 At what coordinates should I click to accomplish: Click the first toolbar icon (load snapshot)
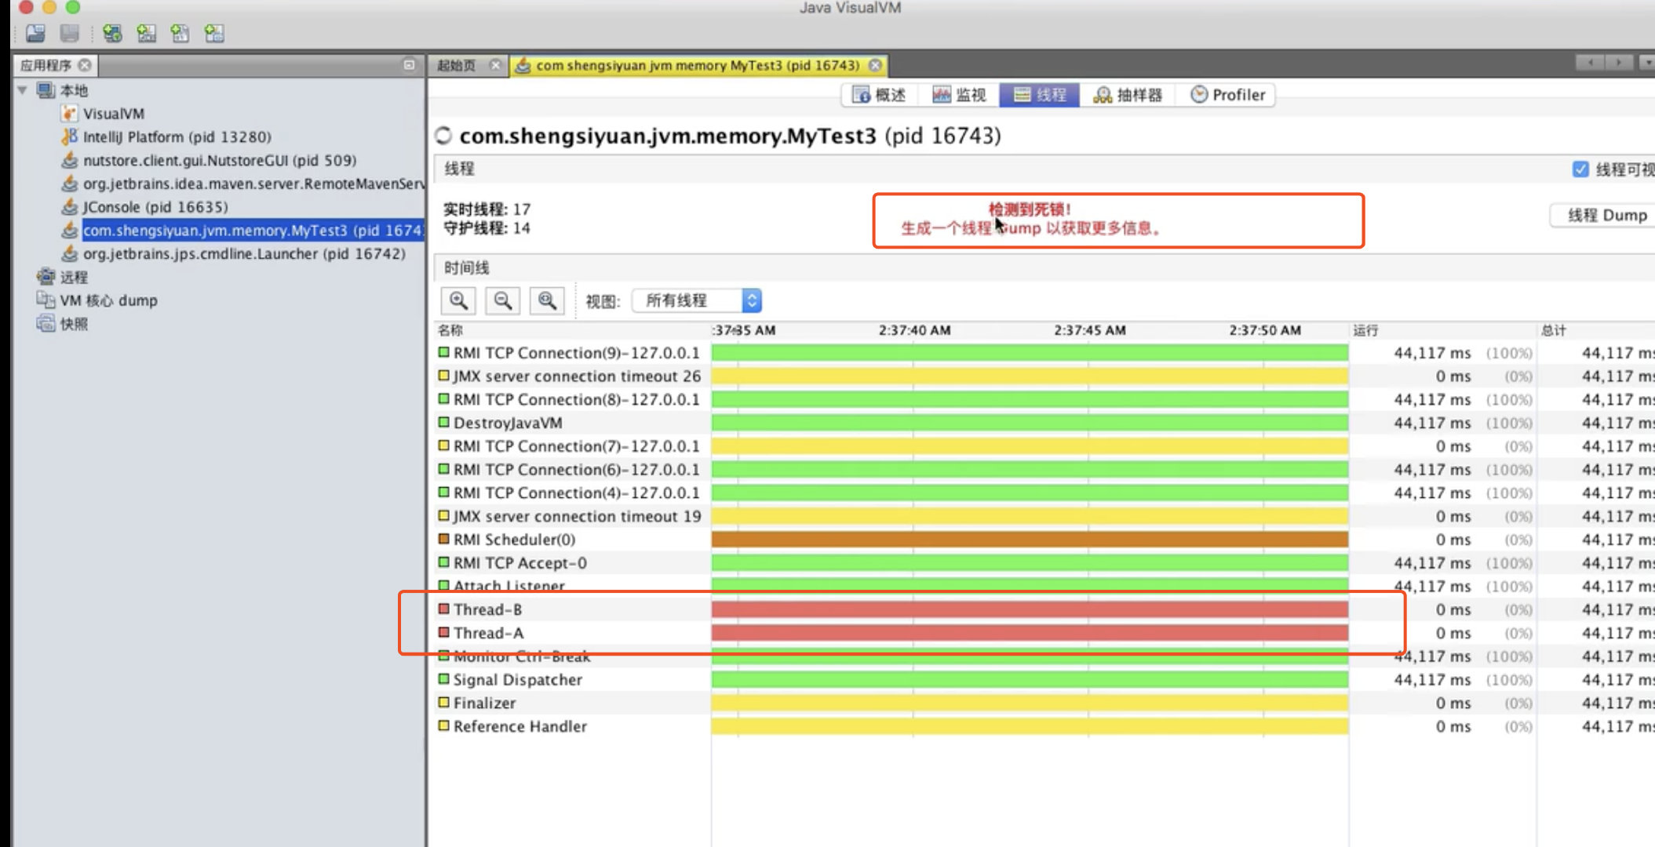36,34
